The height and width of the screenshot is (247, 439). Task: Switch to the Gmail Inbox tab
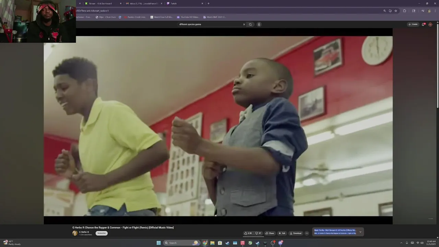(x=144, y=3)
